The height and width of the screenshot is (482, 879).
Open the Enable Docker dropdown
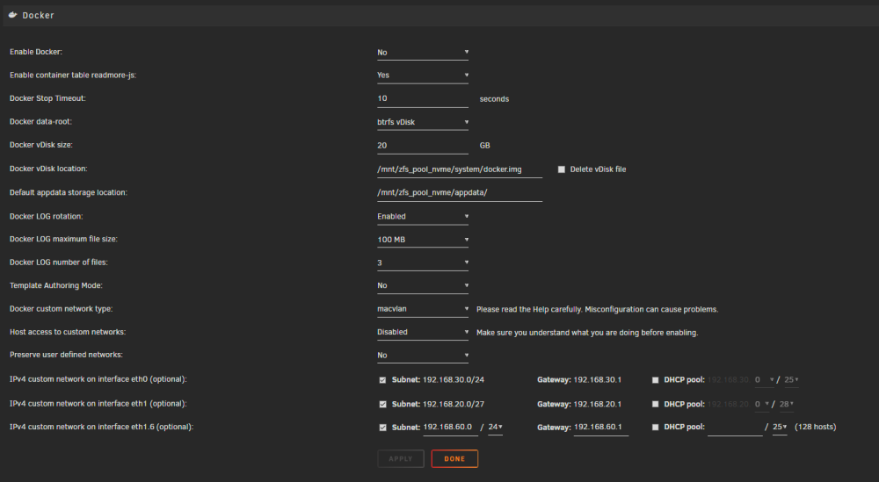tap(423, 52)
